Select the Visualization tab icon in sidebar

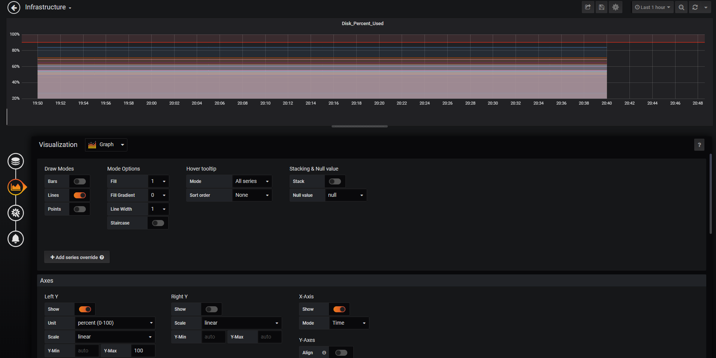[x=15, y=187]
